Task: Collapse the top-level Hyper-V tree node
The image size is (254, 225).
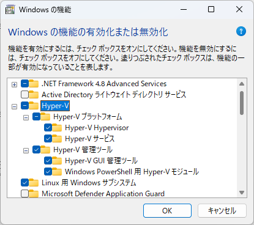Action: click(14, 106)
